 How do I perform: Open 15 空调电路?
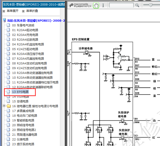20,101
